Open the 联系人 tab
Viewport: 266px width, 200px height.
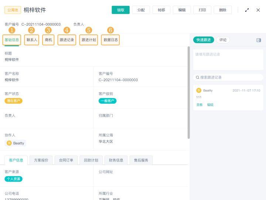point(32,40)
